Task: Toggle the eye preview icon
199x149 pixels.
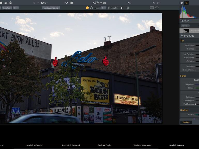Action: click(x=67, y=3)
